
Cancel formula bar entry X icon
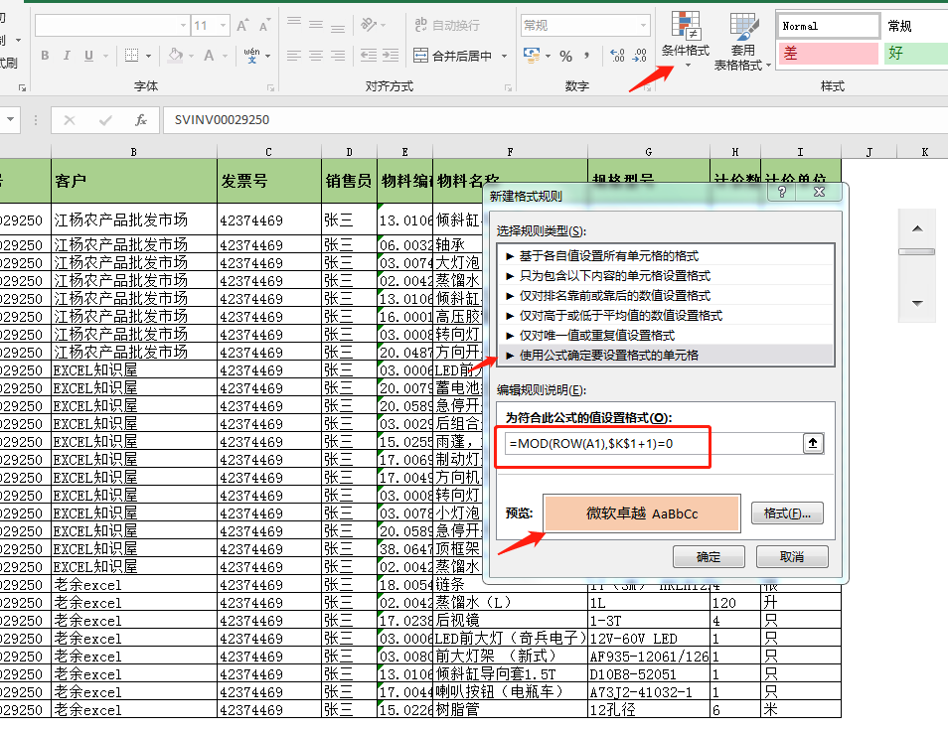pos(70,120)
